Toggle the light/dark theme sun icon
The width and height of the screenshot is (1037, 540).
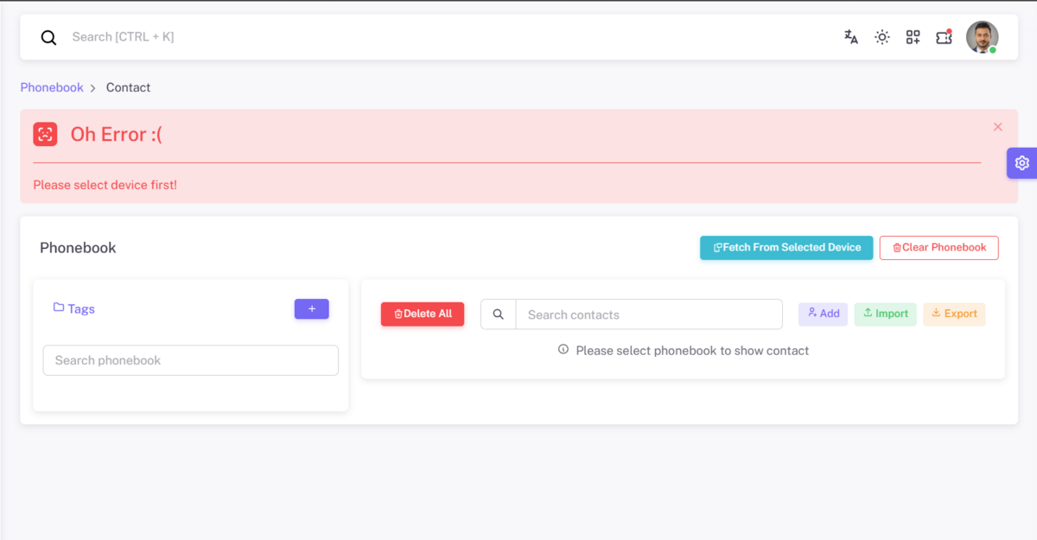pos(881,37)
